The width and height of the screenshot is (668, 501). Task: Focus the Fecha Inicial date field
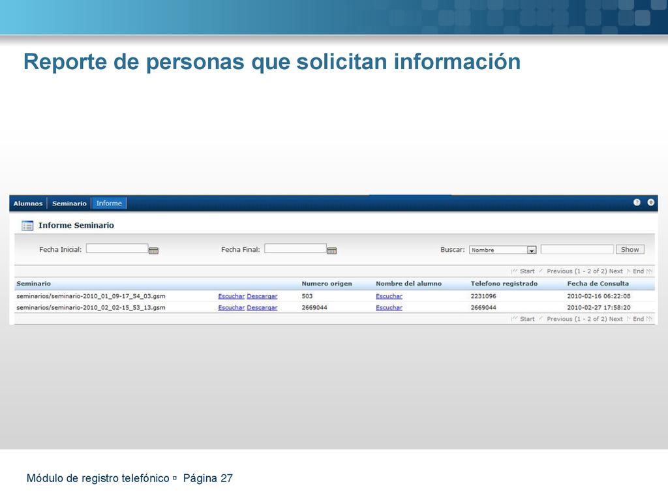[117, 249]
